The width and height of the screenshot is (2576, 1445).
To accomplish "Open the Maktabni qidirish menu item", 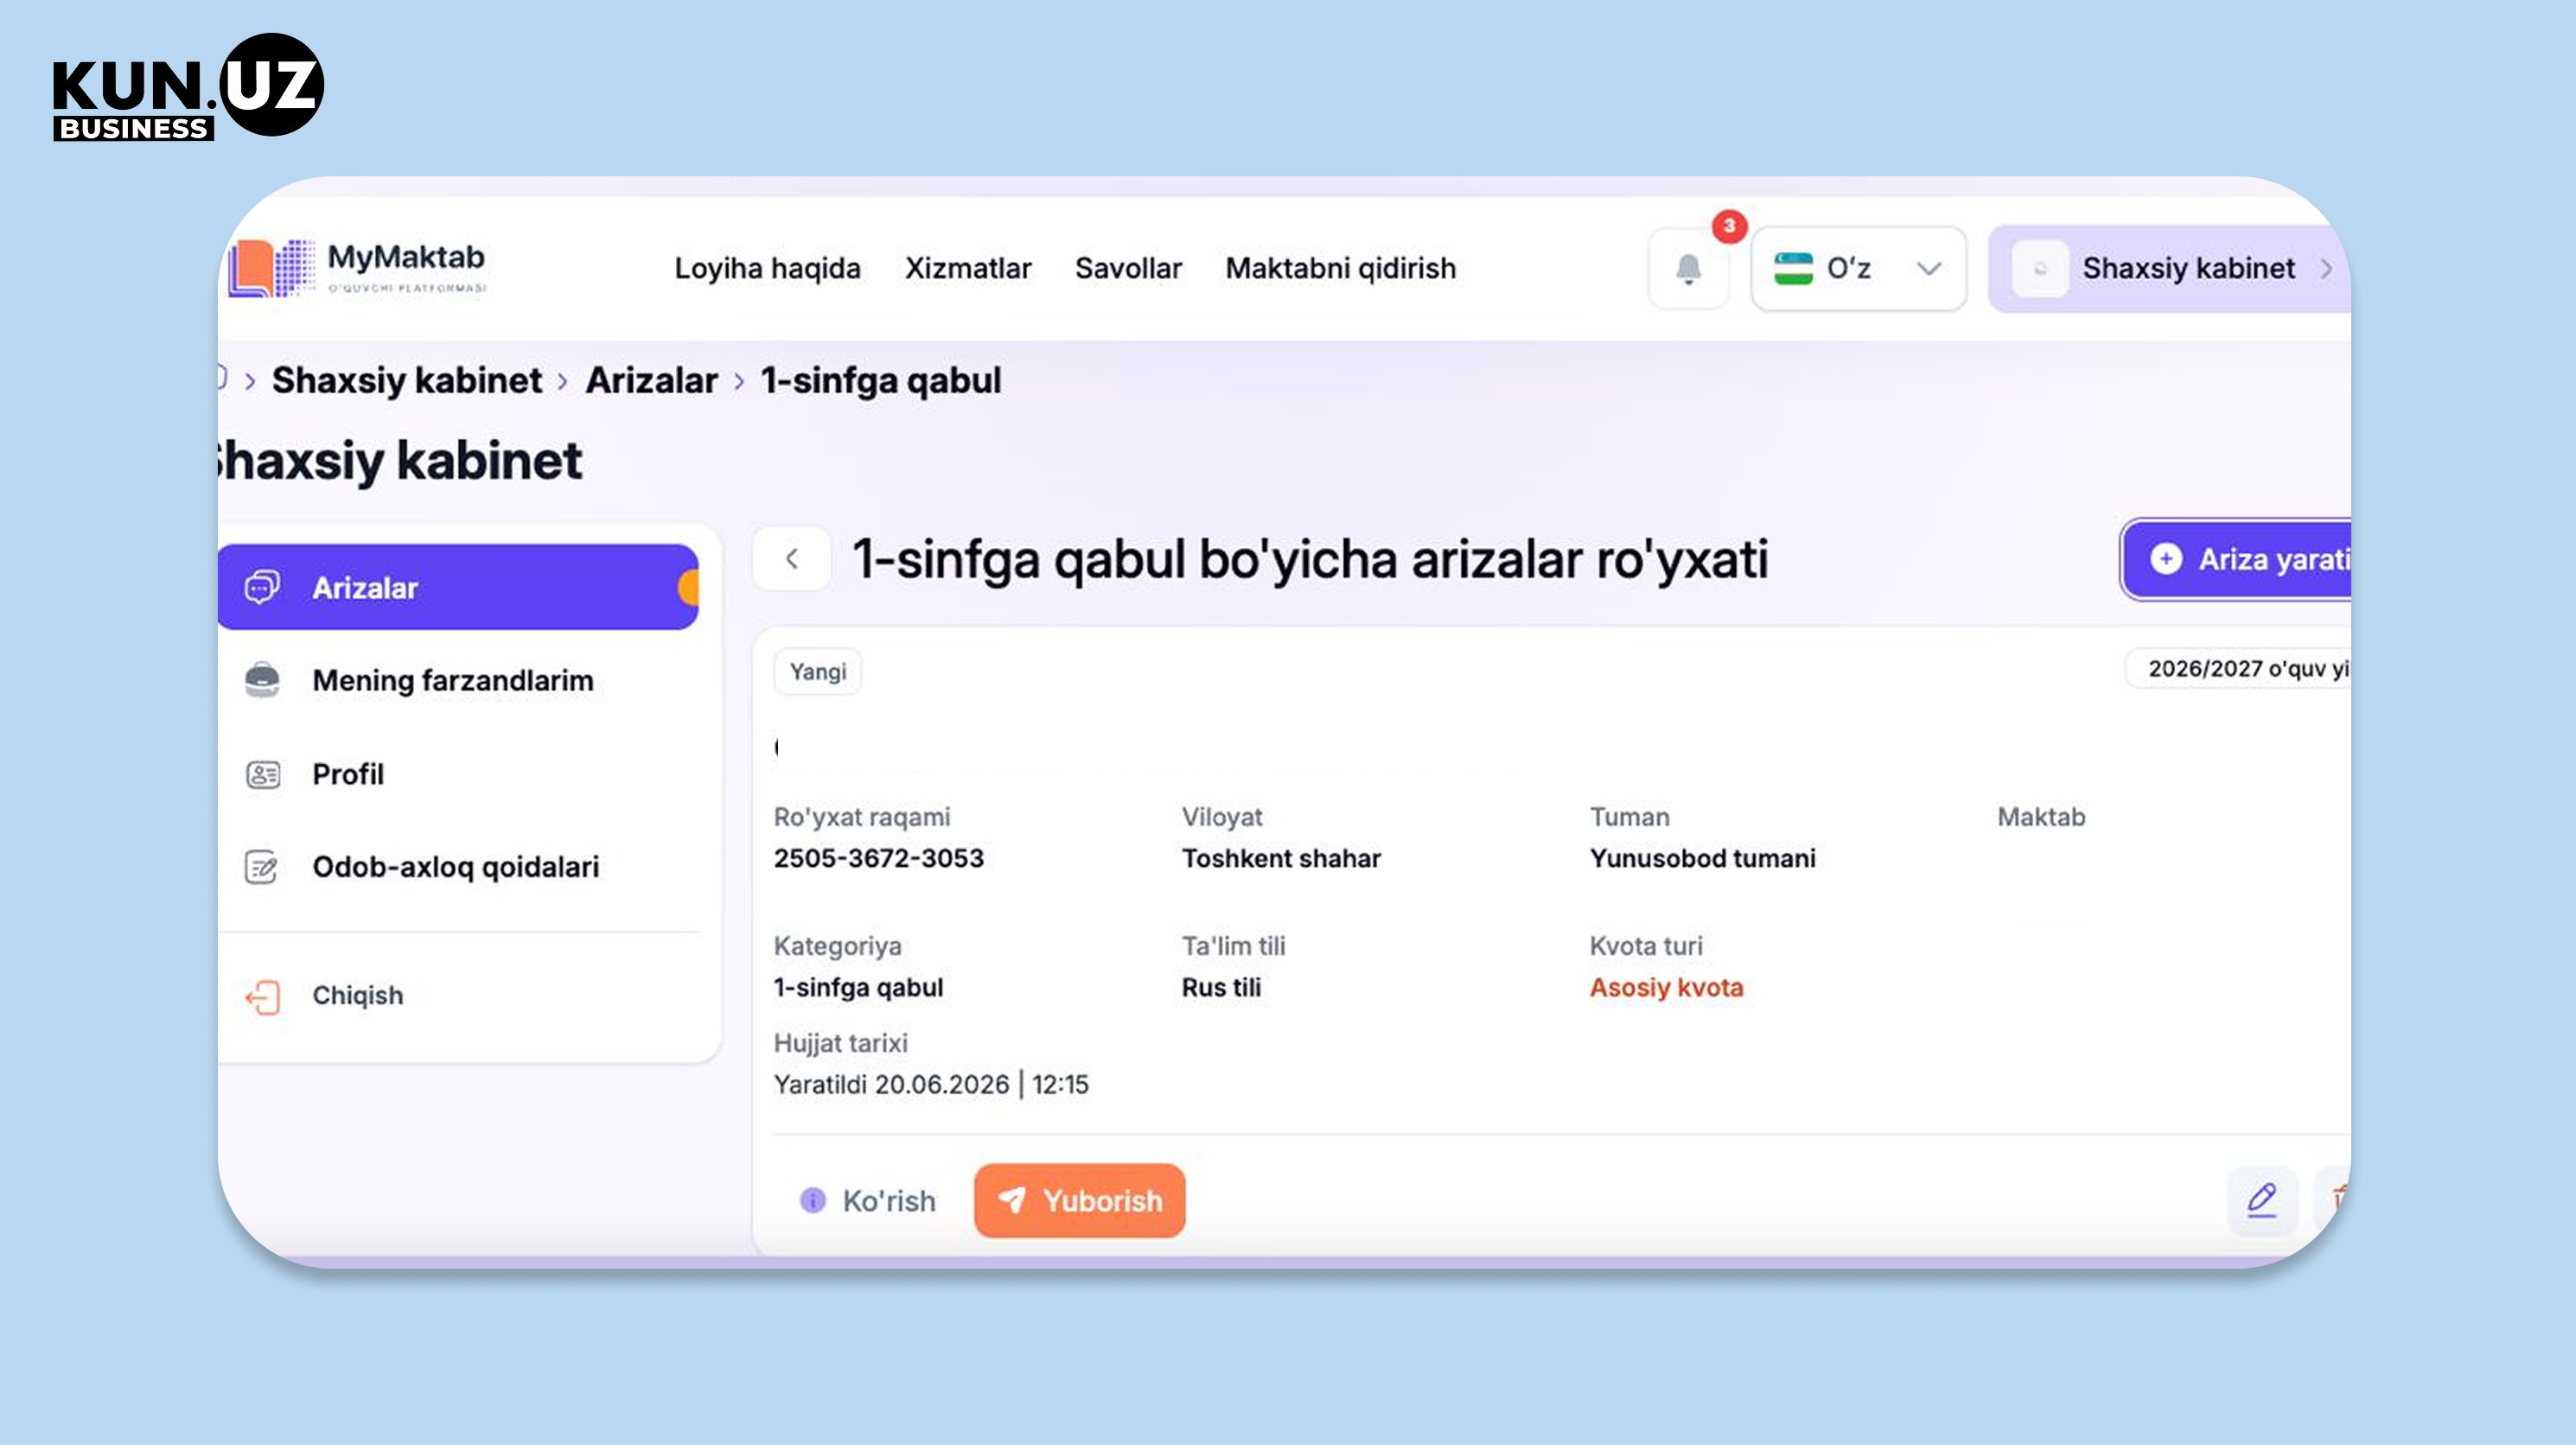I will point(1340,268).
